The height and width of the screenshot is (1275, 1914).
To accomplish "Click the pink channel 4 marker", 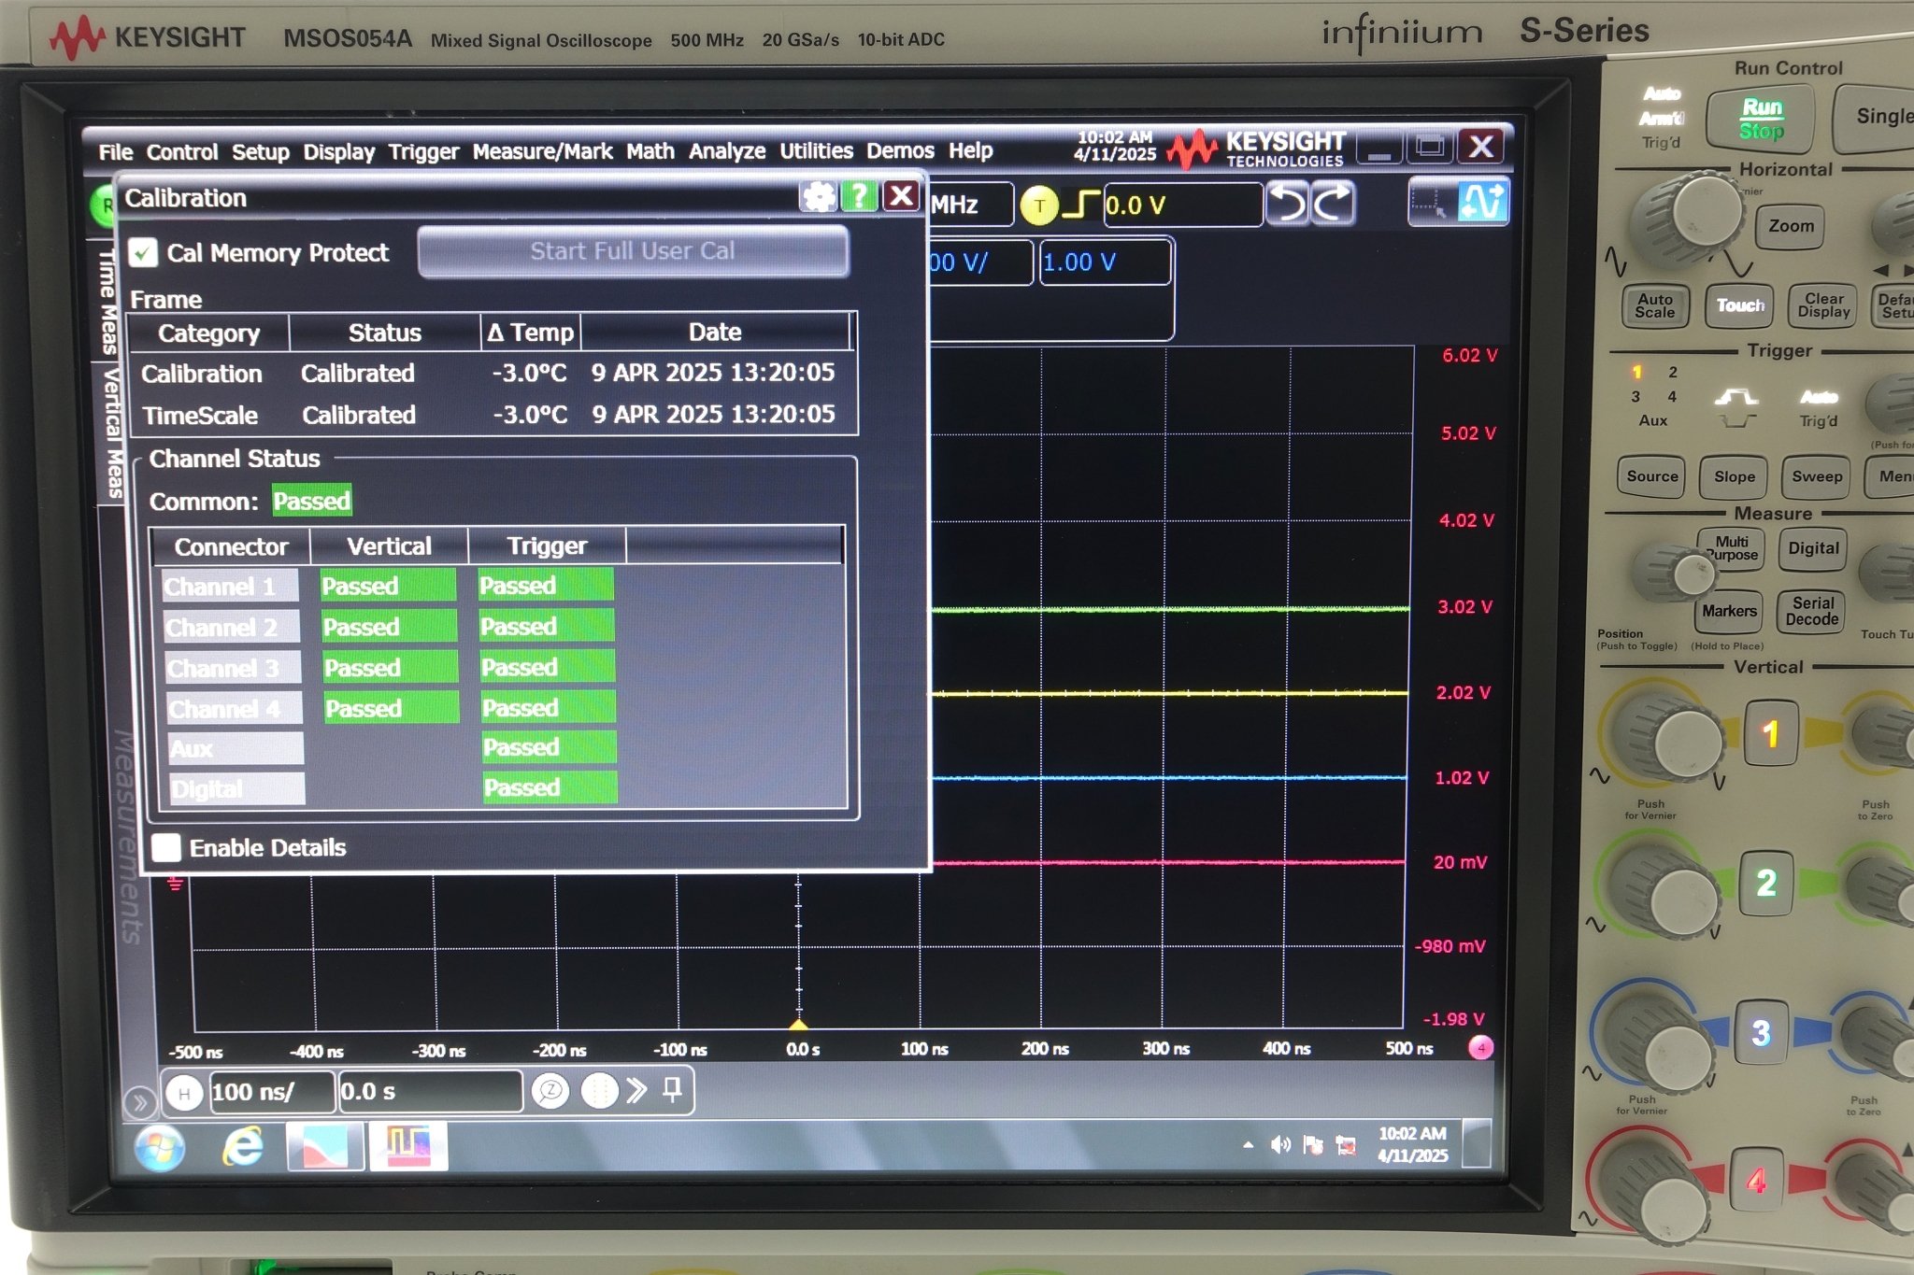I will [x=1480, y=1048].
